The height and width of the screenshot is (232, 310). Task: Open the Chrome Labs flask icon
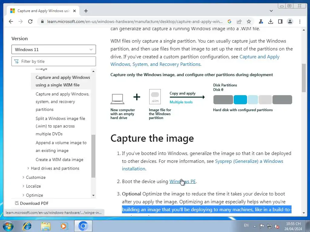coord(261,21)
